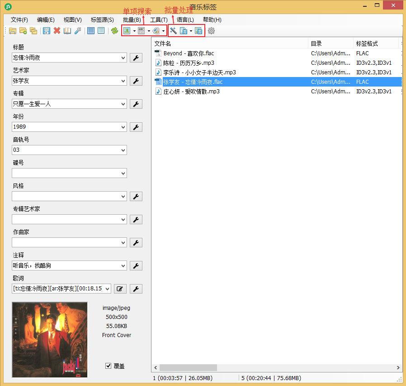Open the 文件(F) menu

point(19,19)
